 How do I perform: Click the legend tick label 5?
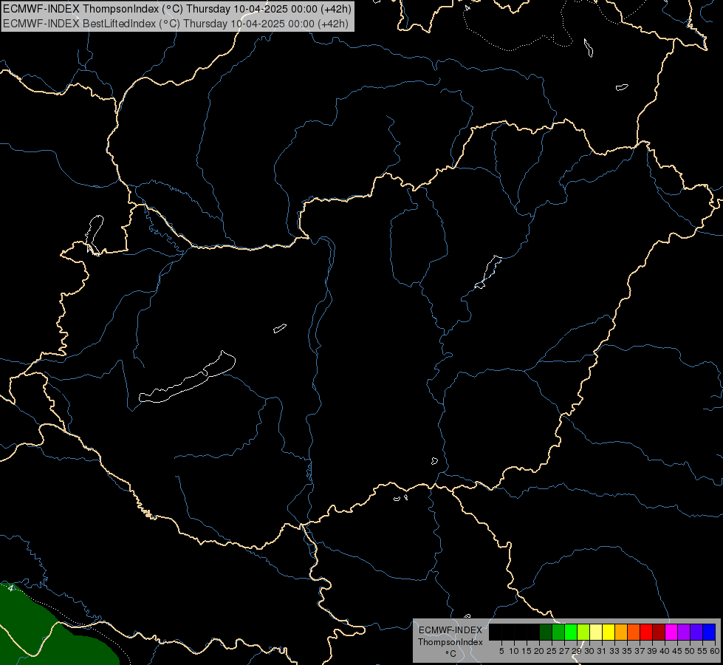501,651
